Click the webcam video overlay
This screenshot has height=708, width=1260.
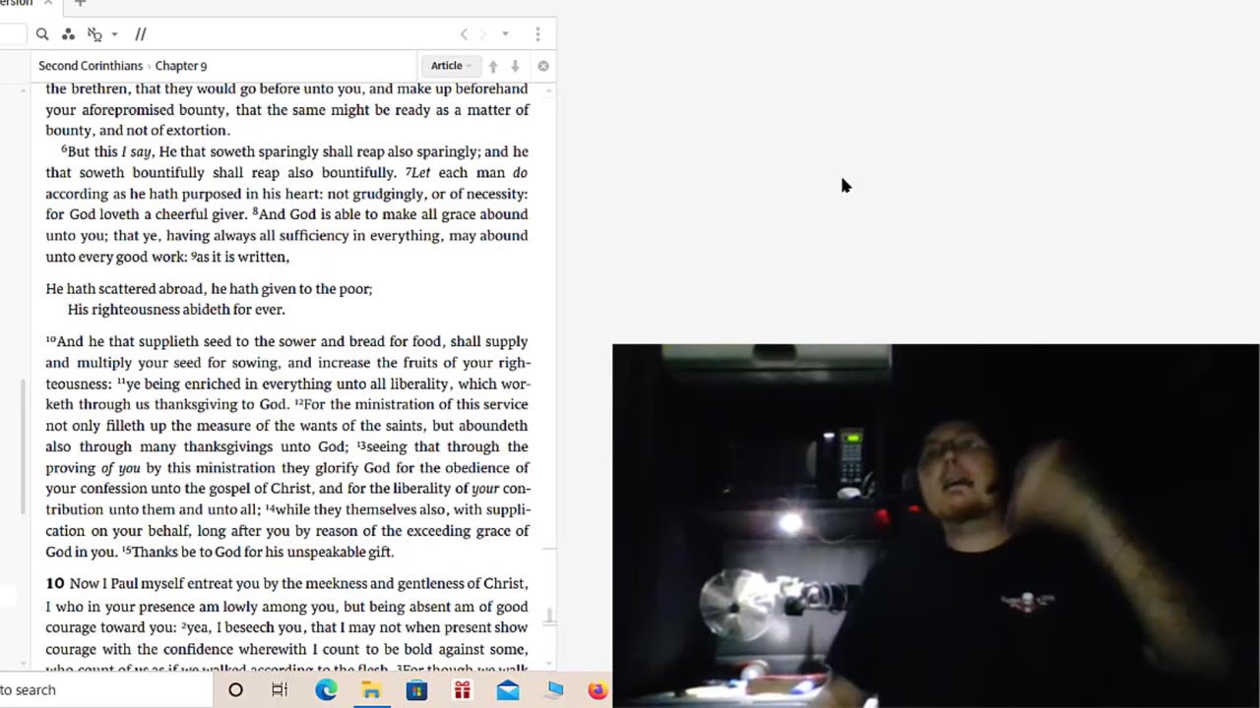935,525
